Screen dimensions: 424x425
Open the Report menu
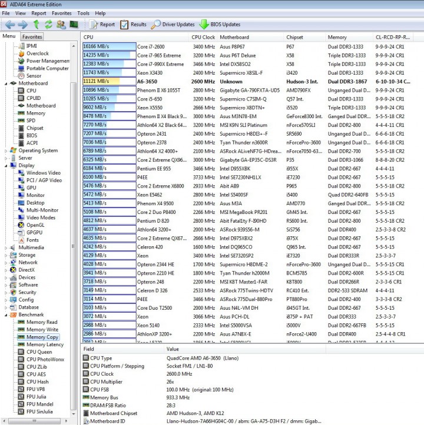point(38,14)
